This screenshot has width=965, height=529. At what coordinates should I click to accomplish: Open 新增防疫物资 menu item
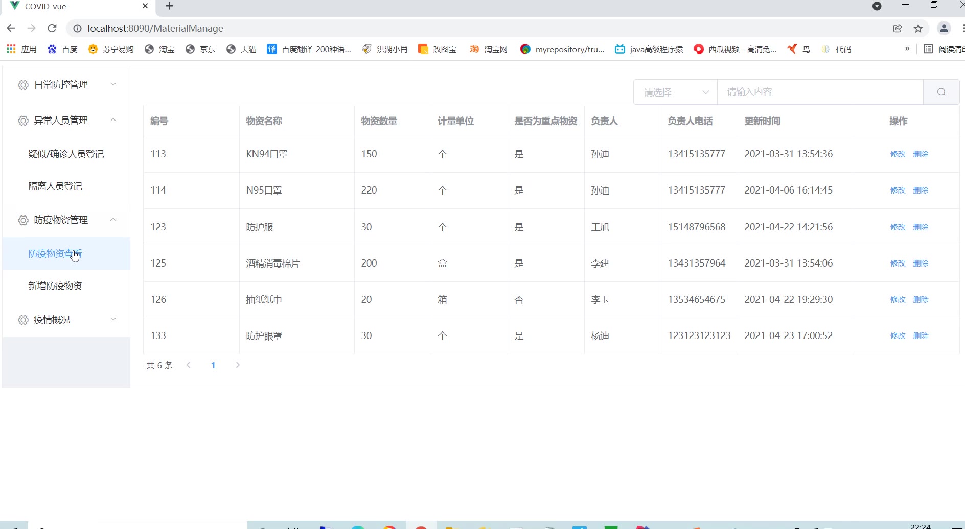coord(55,286)
